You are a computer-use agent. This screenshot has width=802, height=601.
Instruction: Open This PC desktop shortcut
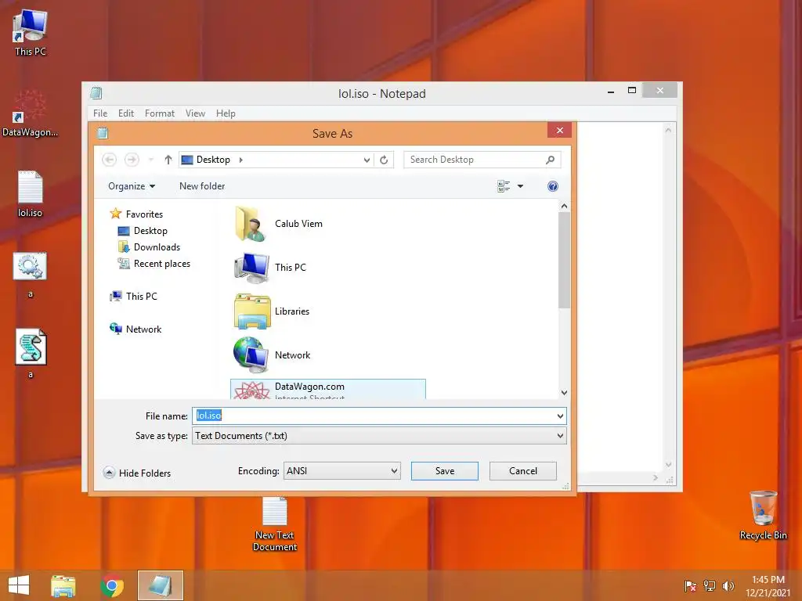[x=31, y=32]
